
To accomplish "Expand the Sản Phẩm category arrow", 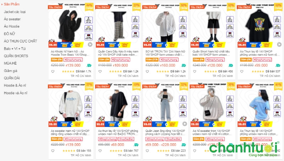I will (2, 4).
